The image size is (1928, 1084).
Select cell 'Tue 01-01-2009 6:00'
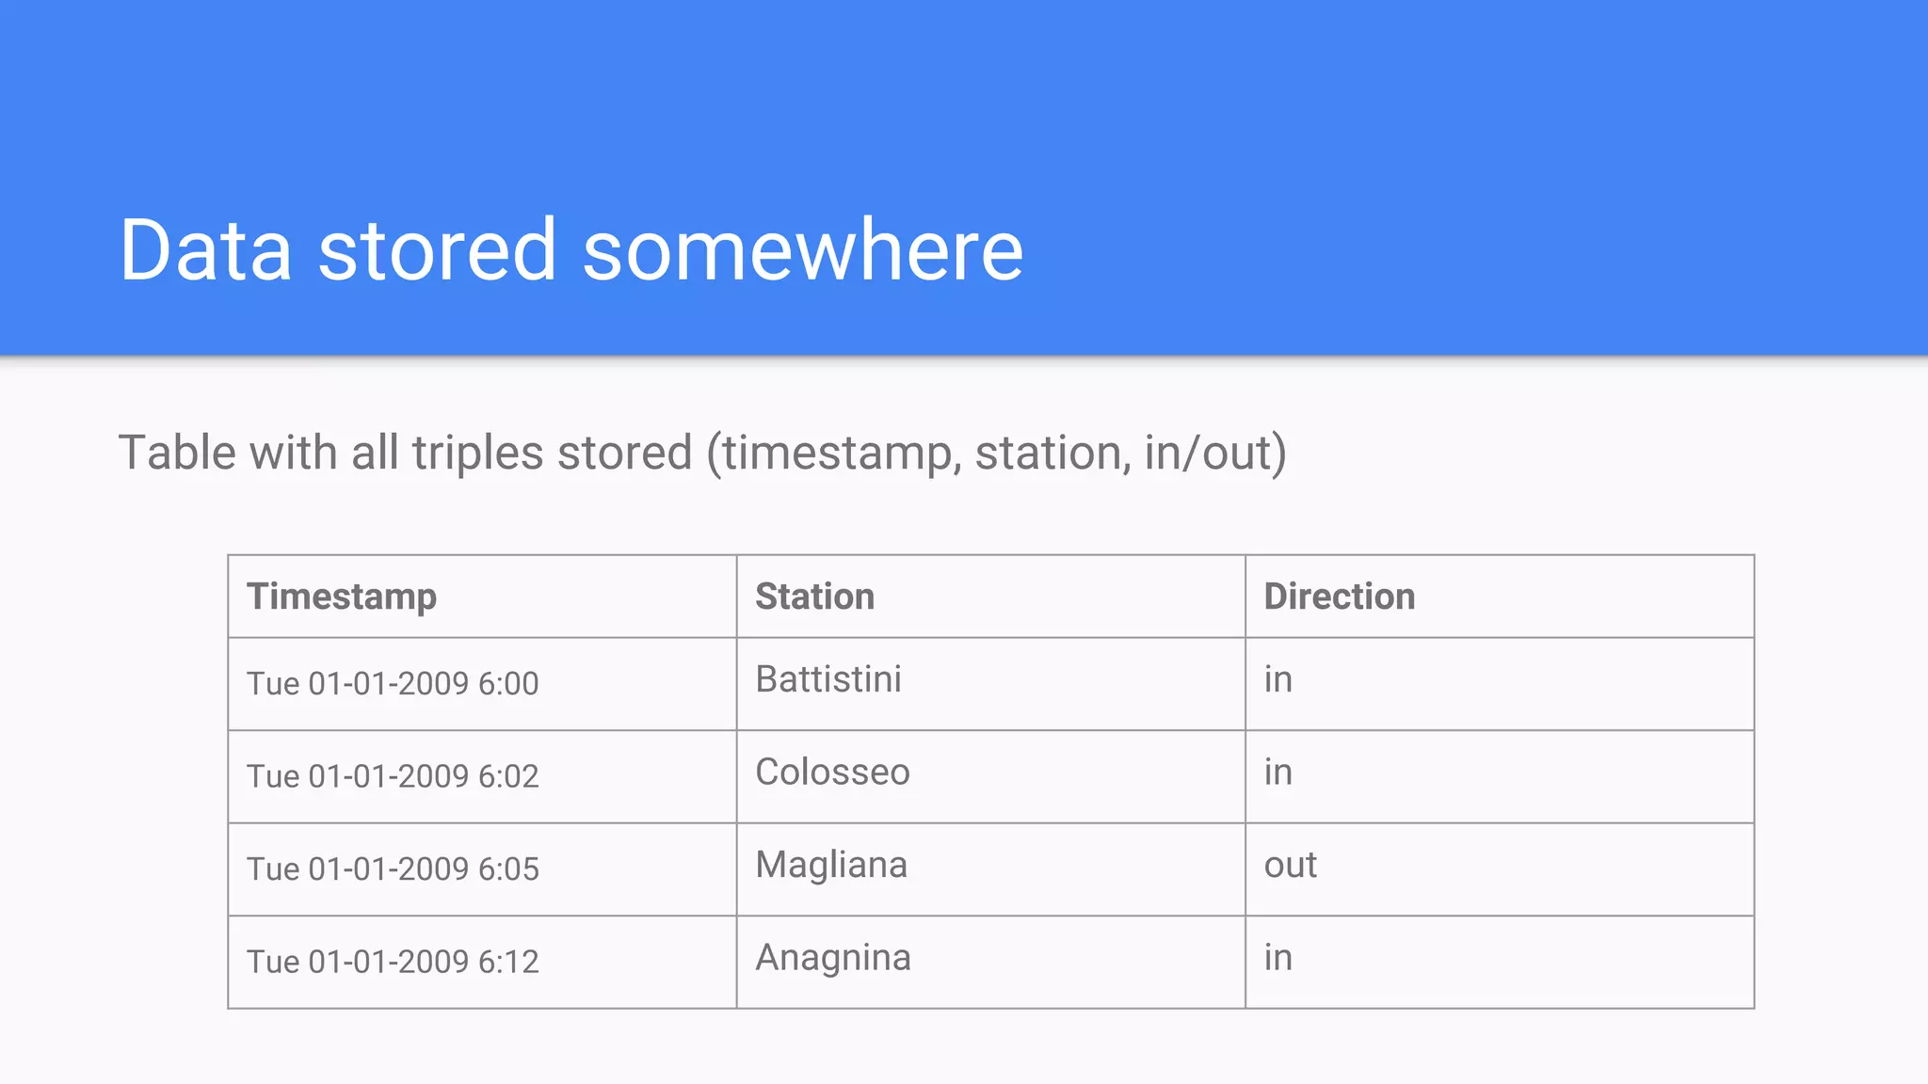pyautogui.click(x=482, y=684)
